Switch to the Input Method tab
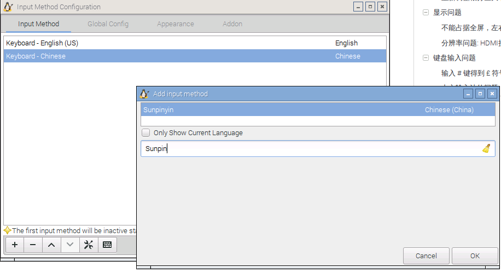This screenshot has height=272, width=501. [x=38, y=24]
